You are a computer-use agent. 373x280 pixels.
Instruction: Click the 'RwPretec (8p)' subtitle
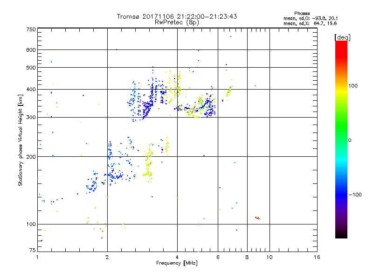coord(177,22)
